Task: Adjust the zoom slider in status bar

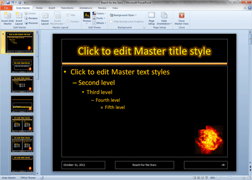Action: click(x=230, y=178)
